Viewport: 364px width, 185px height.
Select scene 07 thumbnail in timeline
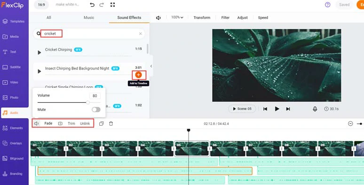coord(264,148)
